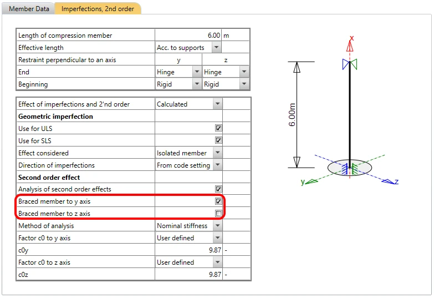
Task: Switch to the Member Data tab
Action: coord(29,8)
